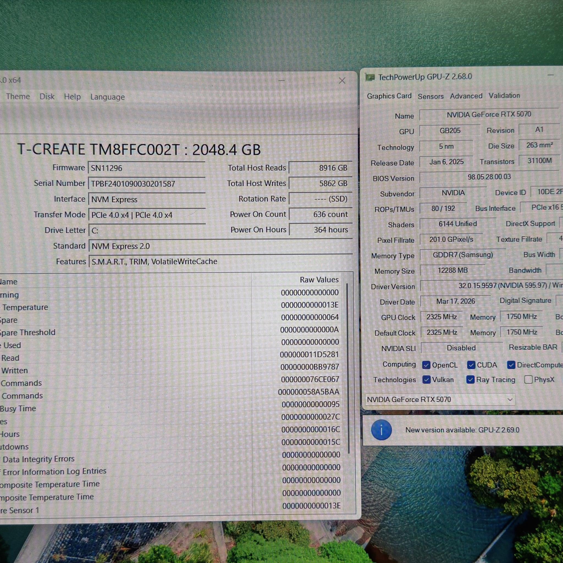This screenshot has width=563, height=563.
Task: Switch to the Validation tab in GPU-Z
Action: [504, 96]
